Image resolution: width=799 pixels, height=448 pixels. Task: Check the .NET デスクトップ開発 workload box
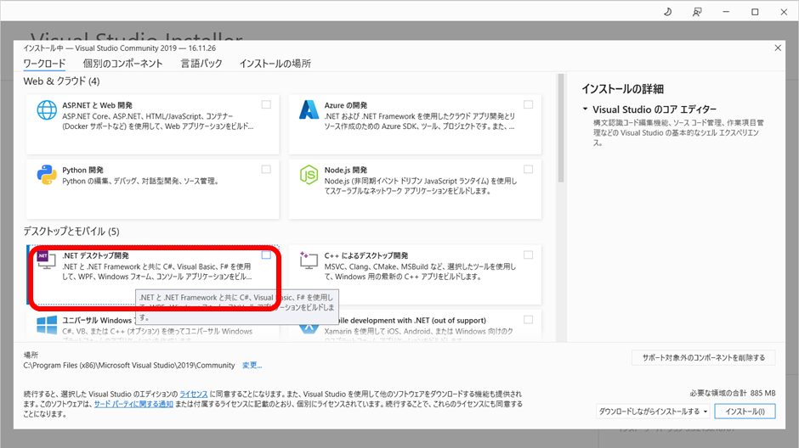click(266, 255)
